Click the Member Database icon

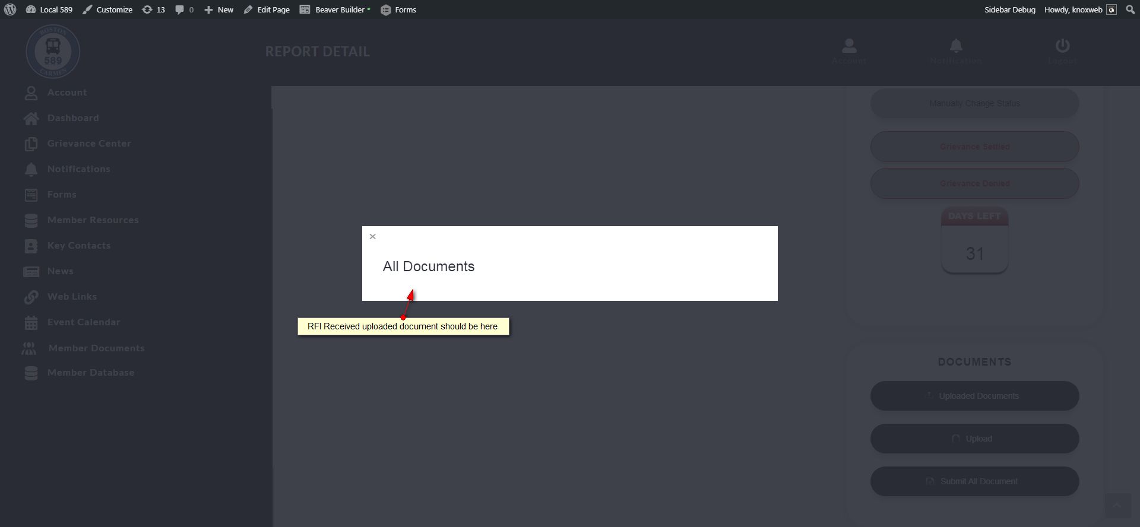pyautogui.click(x=31, y=373)
